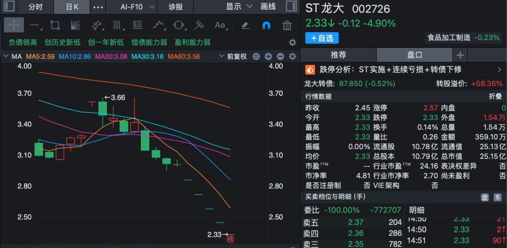Select the vertical cycle lines tool
The height and width of the screenshot is (248, 507).
click(x=117, y=25)
